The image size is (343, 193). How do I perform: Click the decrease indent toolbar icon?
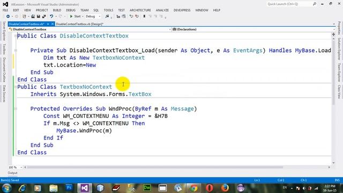click(118, 17)
